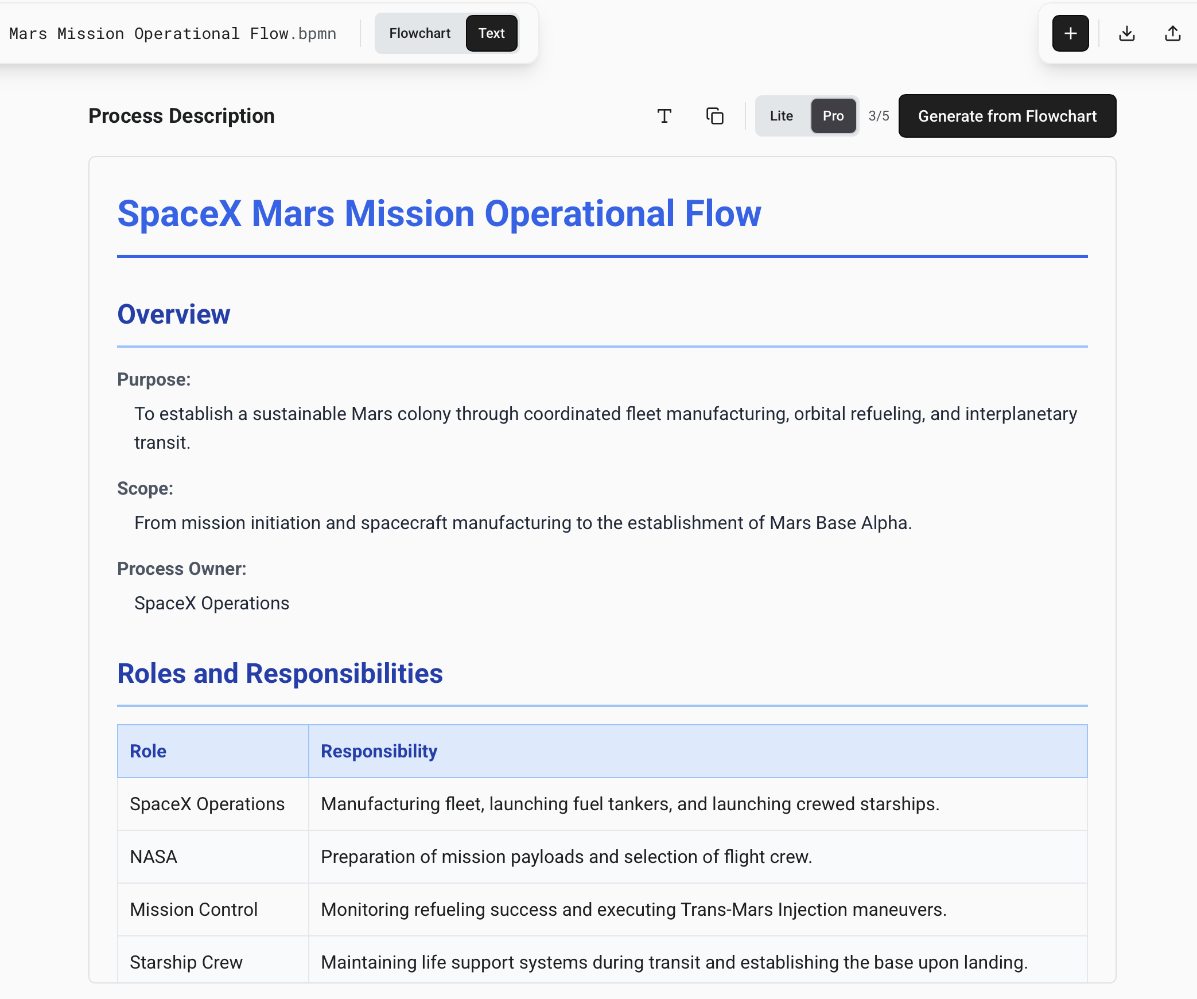Image resolution: width=1197 pixels, height=999 pixels.
Task: Click the NASA role cell
Action: coord(213,857)
